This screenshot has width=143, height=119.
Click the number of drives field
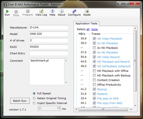tap(49, 40)
